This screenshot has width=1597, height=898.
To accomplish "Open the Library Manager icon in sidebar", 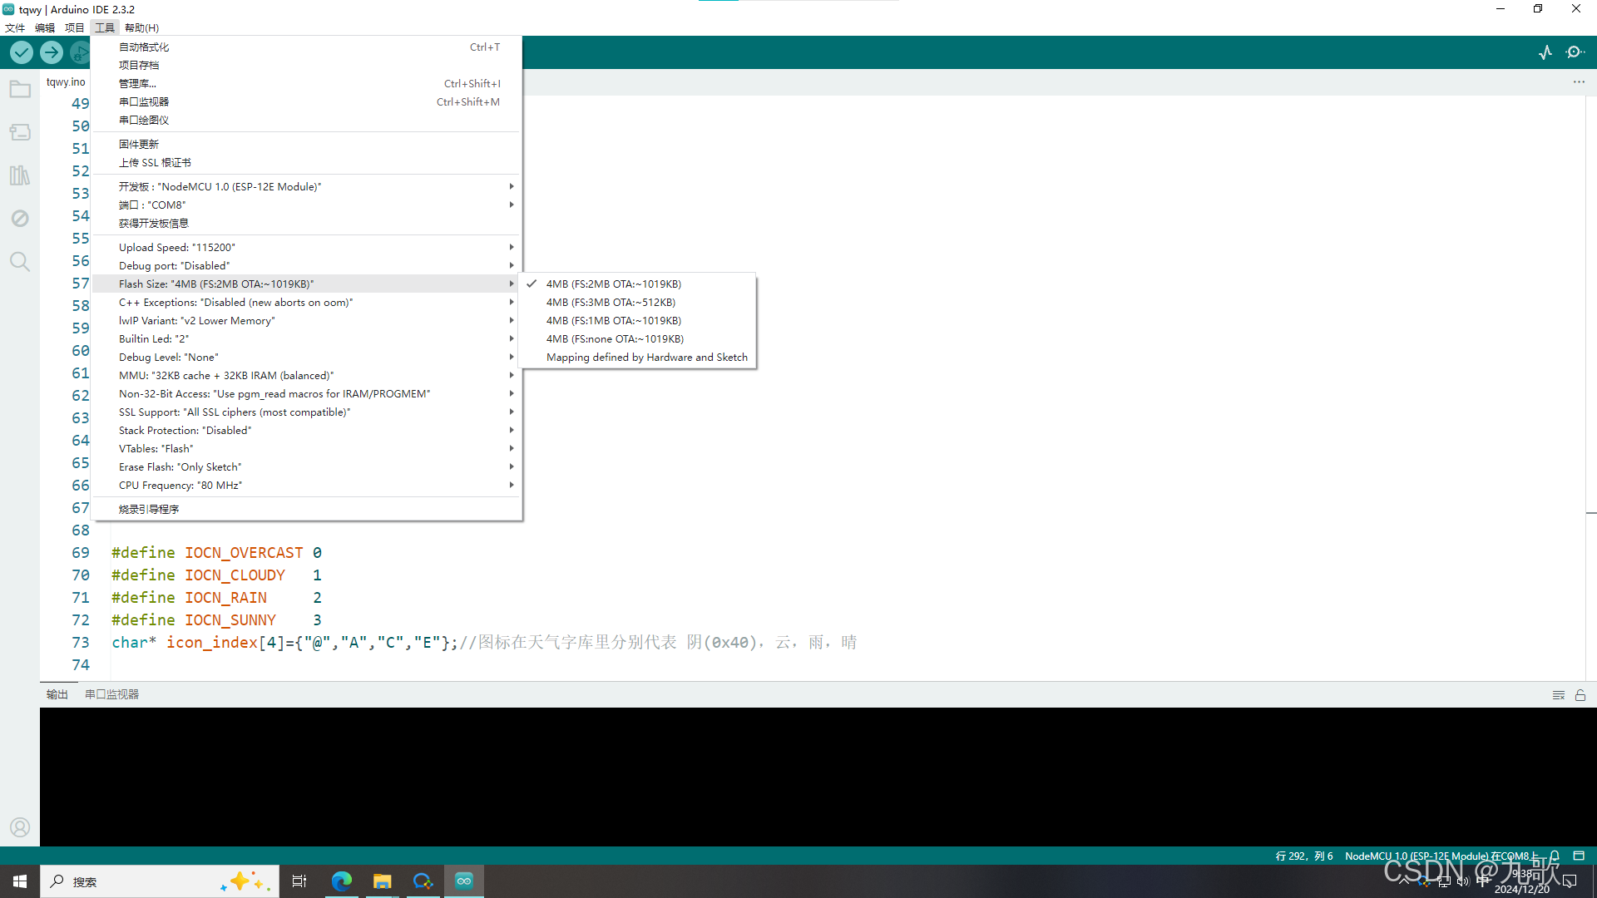I will 19,175.
